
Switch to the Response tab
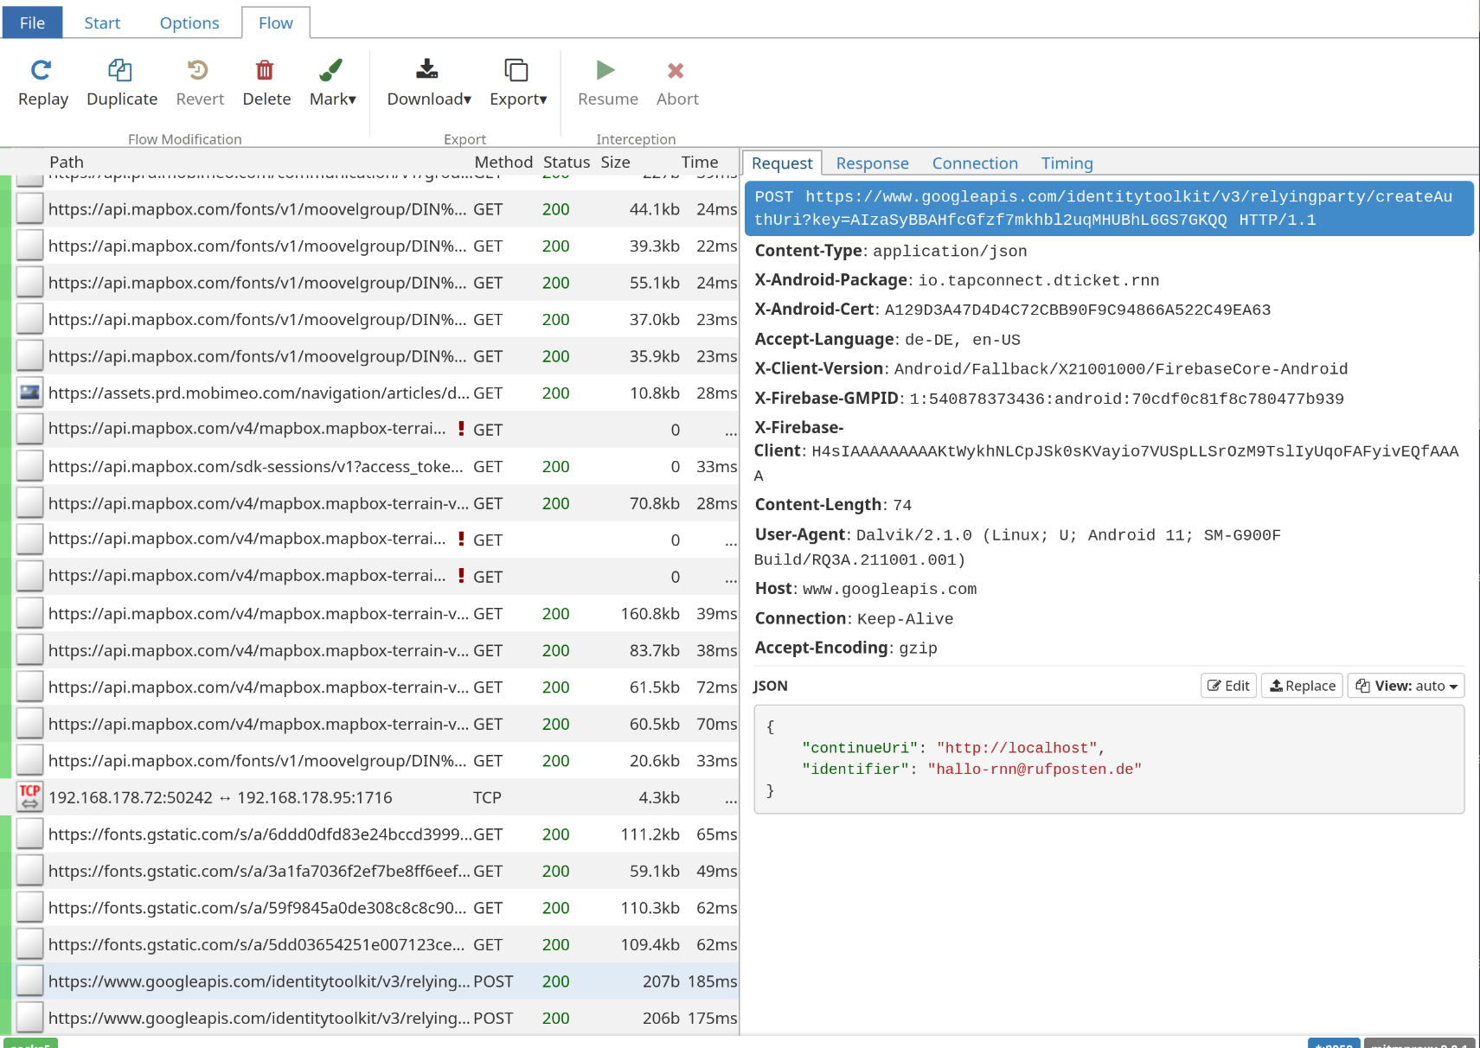(x=872, y=163)
